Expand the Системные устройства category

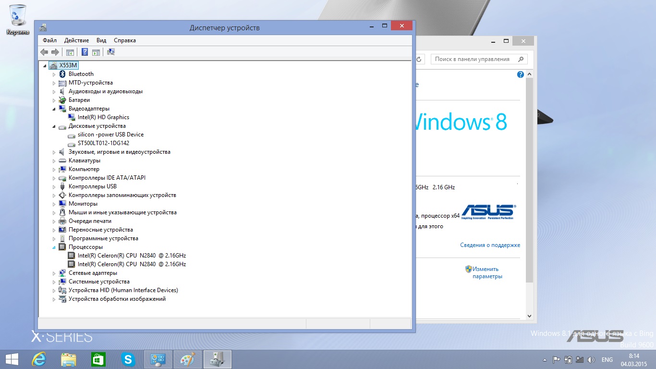54,282
